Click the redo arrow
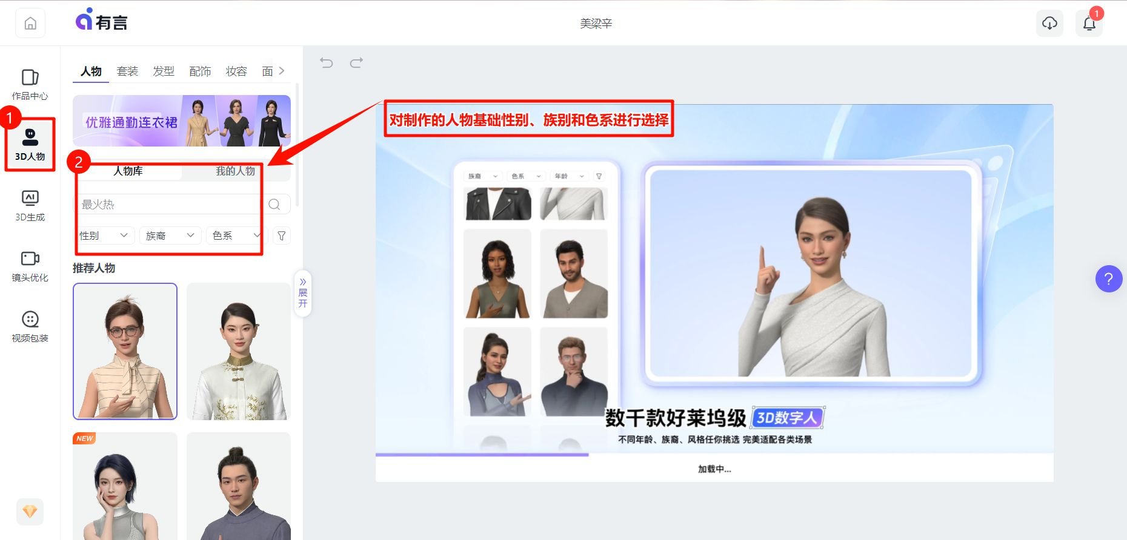 [356, 62]
